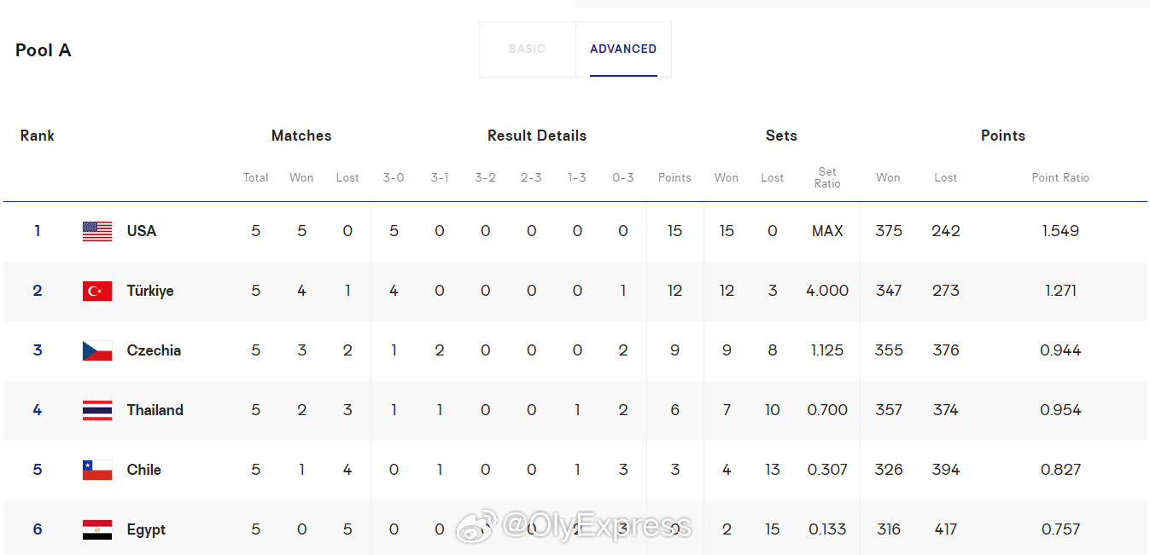Open the Egypt team name
Image resolution: width=1150 pixels, height=555 pixels.
(x=146, y=529)
